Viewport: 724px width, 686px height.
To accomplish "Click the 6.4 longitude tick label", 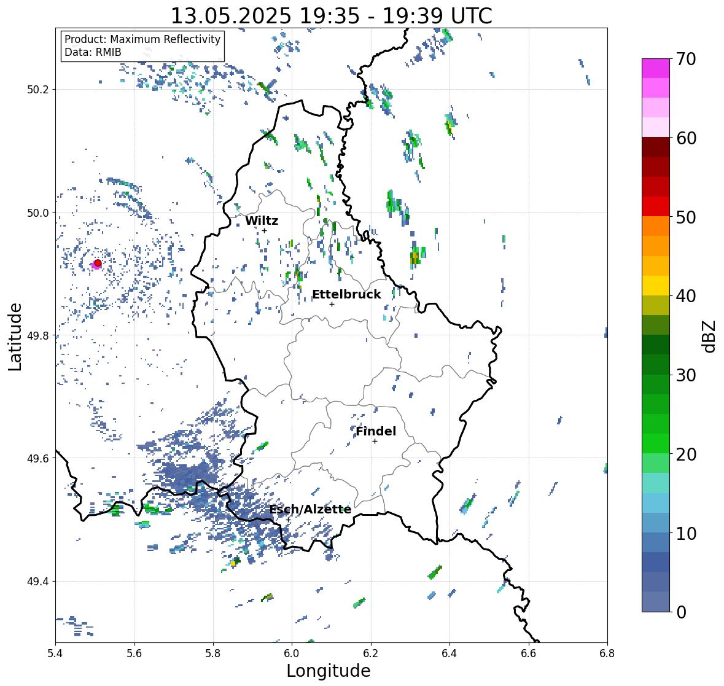I will pos(450,653).
